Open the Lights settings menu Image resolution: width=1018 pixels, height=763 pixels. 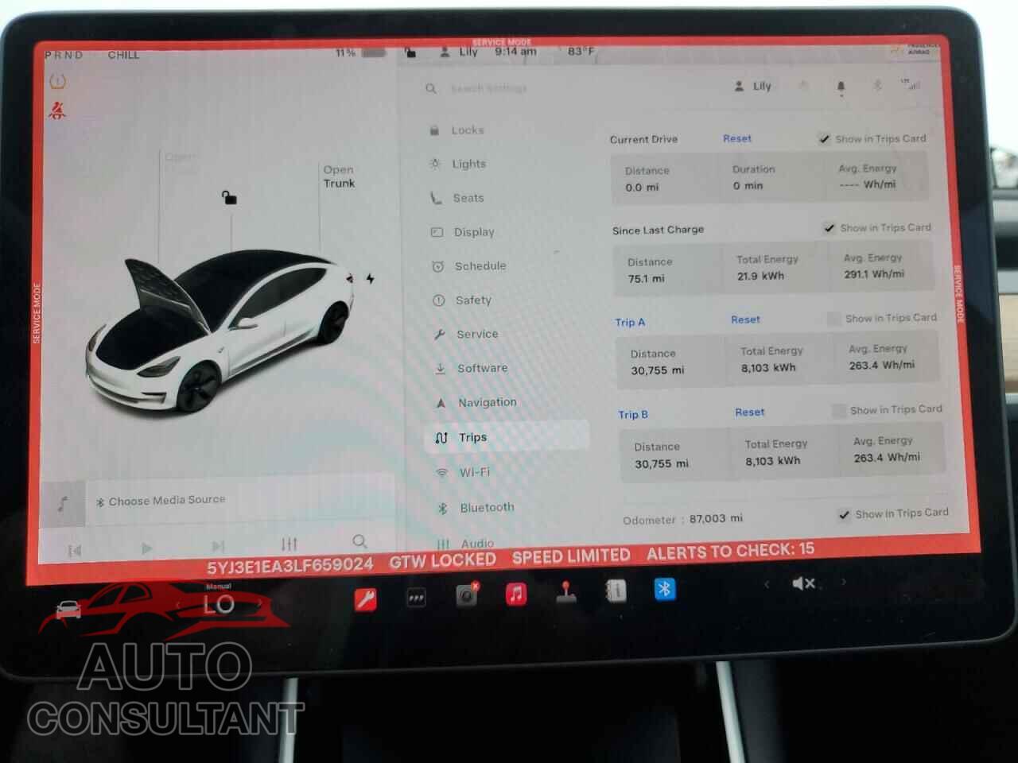[x=458, y=164]
